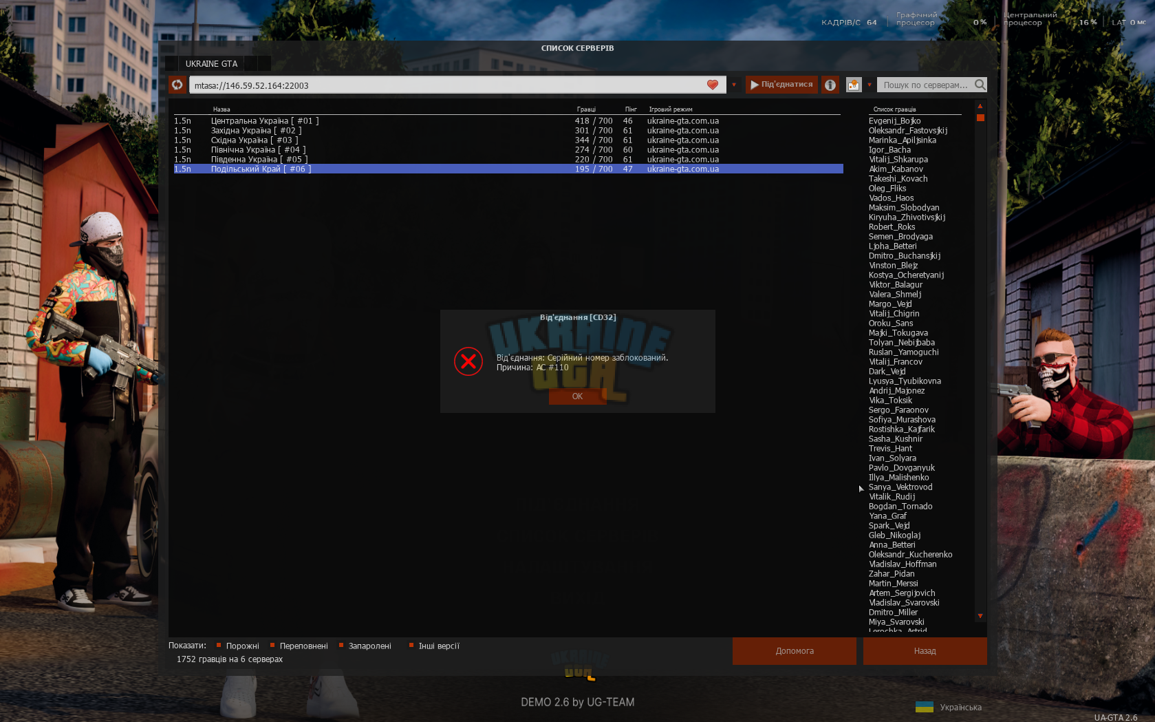Open the server info icon
The height and width of the screenshot is (722, 1155).
tap(830, 85)
